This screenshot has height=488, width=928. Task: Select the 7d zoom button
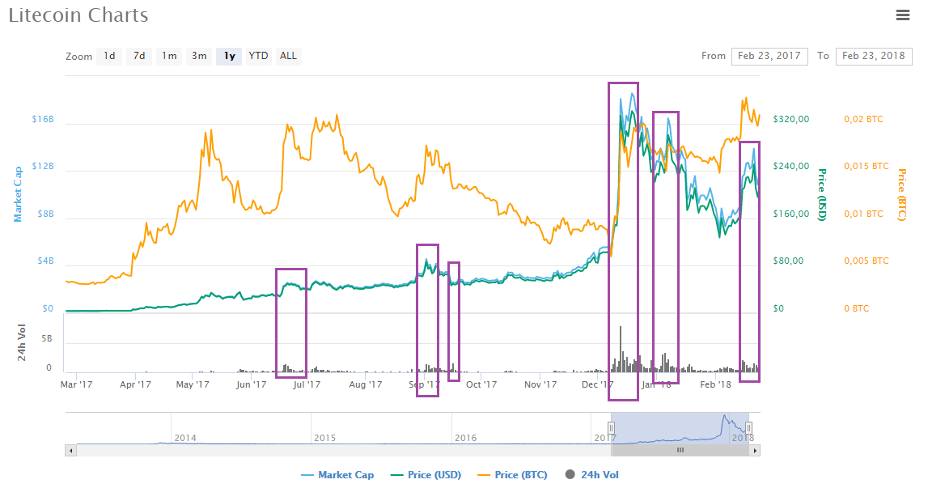coord(139,57)
